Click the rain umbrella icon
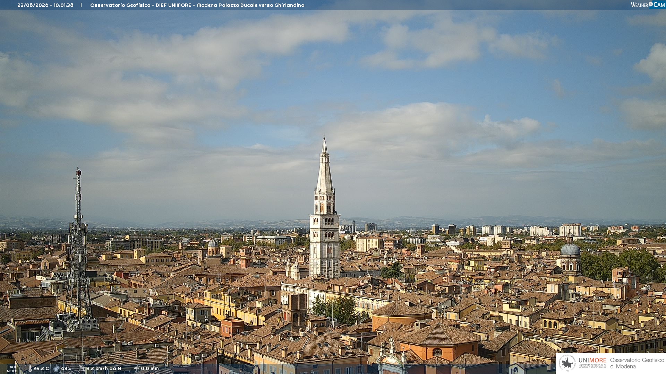Viewport: 666px width, 374px height. pos(136,368)
